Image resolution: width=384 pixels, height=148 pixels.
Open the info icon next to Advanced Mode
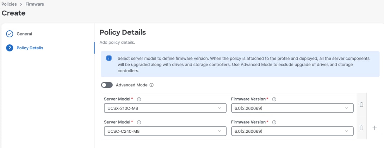click(151, 85)
